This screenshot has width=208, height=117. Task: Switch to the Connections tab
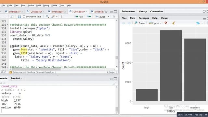click(157, 11)
